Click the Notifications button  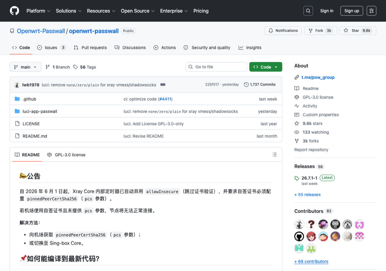pos(283,31)
